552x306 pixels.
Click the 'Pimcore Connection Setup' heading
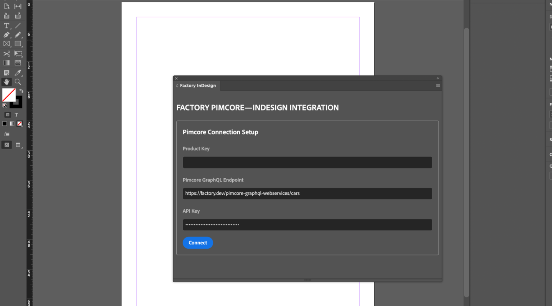pyautogui.click(x=220, y=132)
